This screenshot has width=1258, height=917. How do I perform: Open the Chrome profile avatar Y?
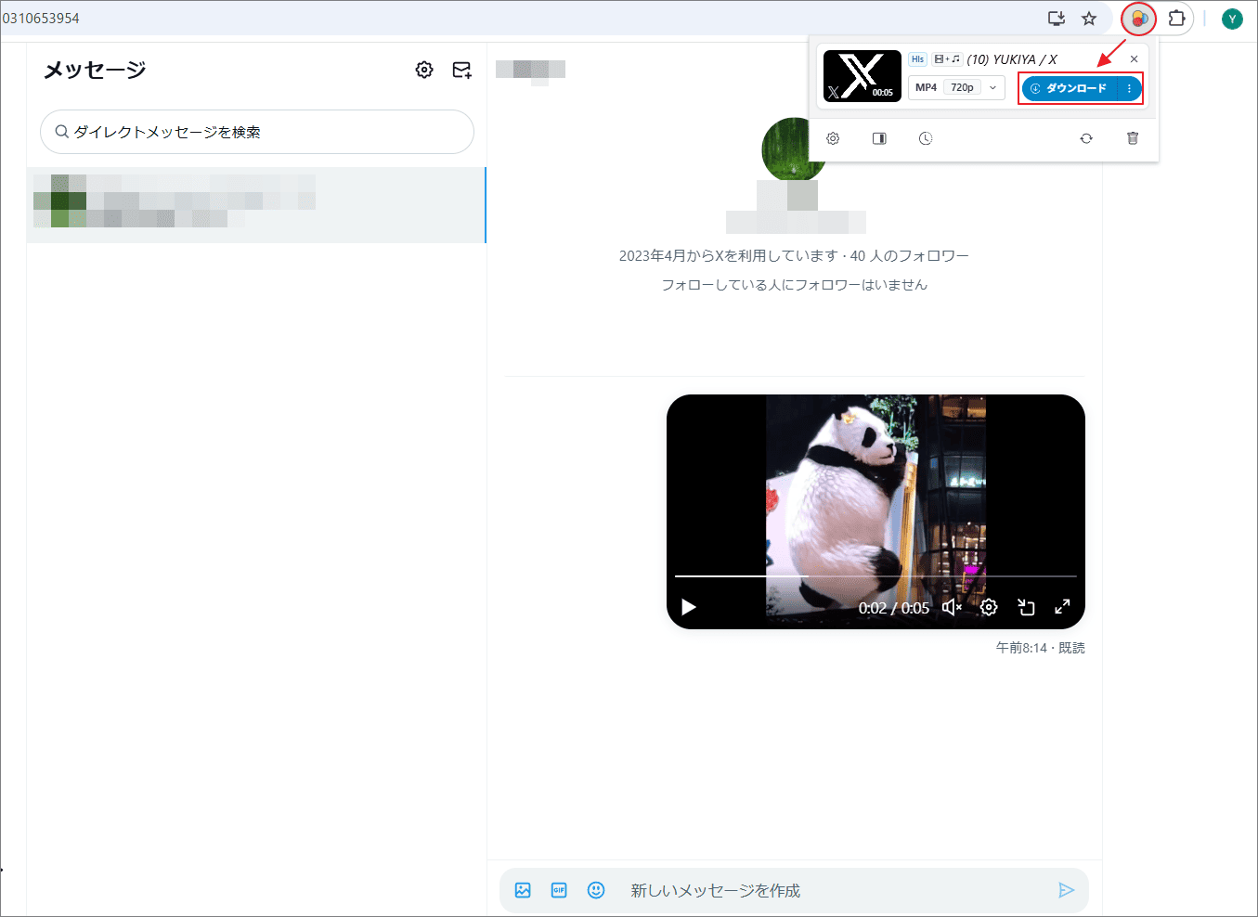tap(1232, 19)
